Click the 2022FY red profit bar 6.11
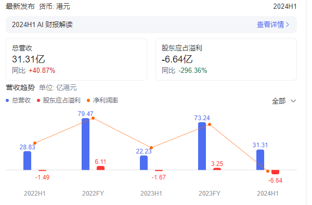312x205 pixels. (100, 168)
